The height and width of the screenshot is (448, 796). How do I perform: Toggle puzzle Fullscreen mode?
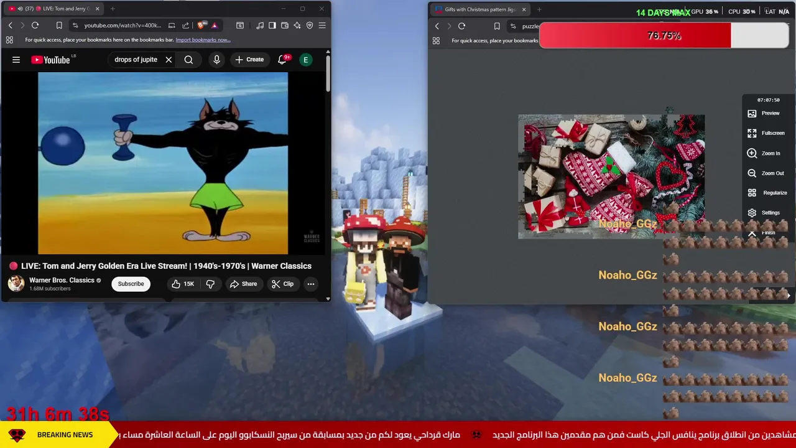click(767, 133)
